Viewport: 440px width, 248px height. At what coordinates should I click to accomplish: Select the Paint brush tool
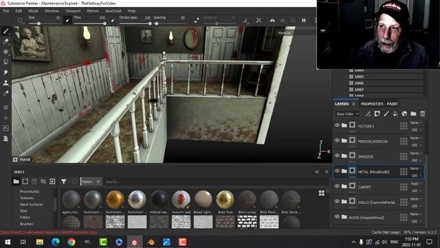tap(5, 31)
